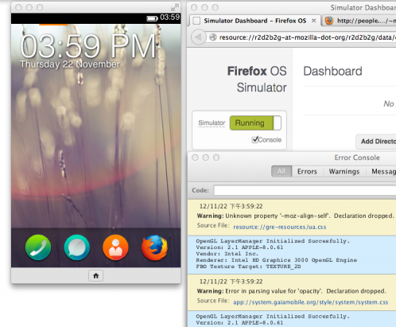Toggle the Simulator Running switch

tap(255, 123)
